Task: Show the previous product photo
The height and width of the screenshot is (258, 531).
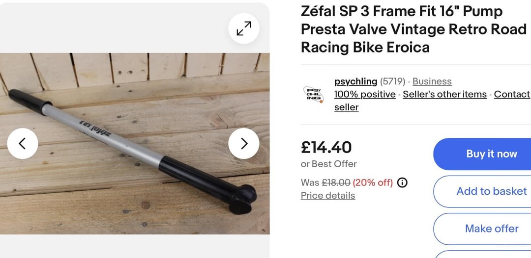Action: (x=23, y=144)
